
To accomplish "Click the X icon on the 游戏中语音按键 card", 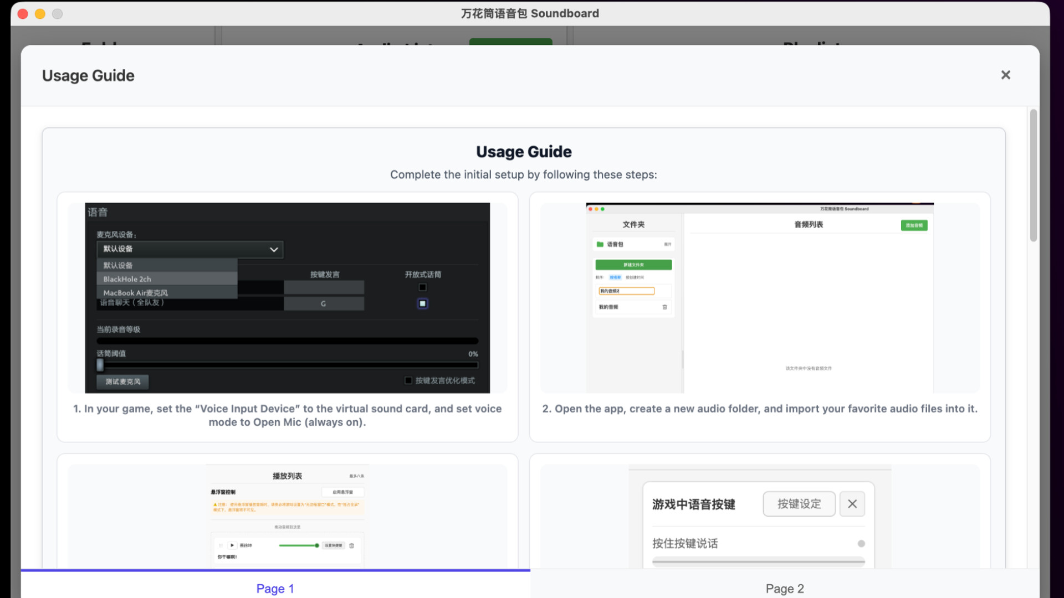I will [852, 504].
